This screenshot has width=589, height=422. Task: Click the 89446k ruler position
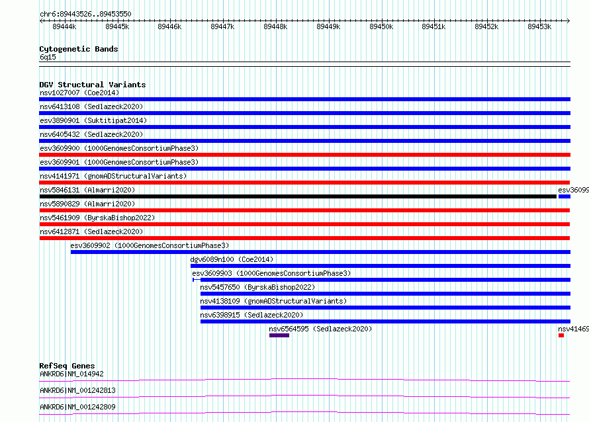169,26
